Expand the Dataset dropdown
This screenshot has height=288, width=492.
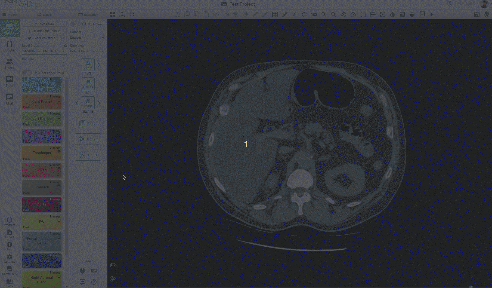pos(88,38)
